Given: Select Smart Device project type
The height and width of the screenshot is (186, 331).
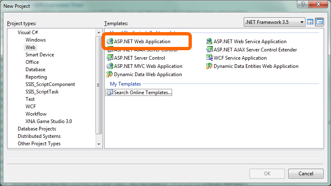Looking at the screenshot, I should (x=40, y=55).
